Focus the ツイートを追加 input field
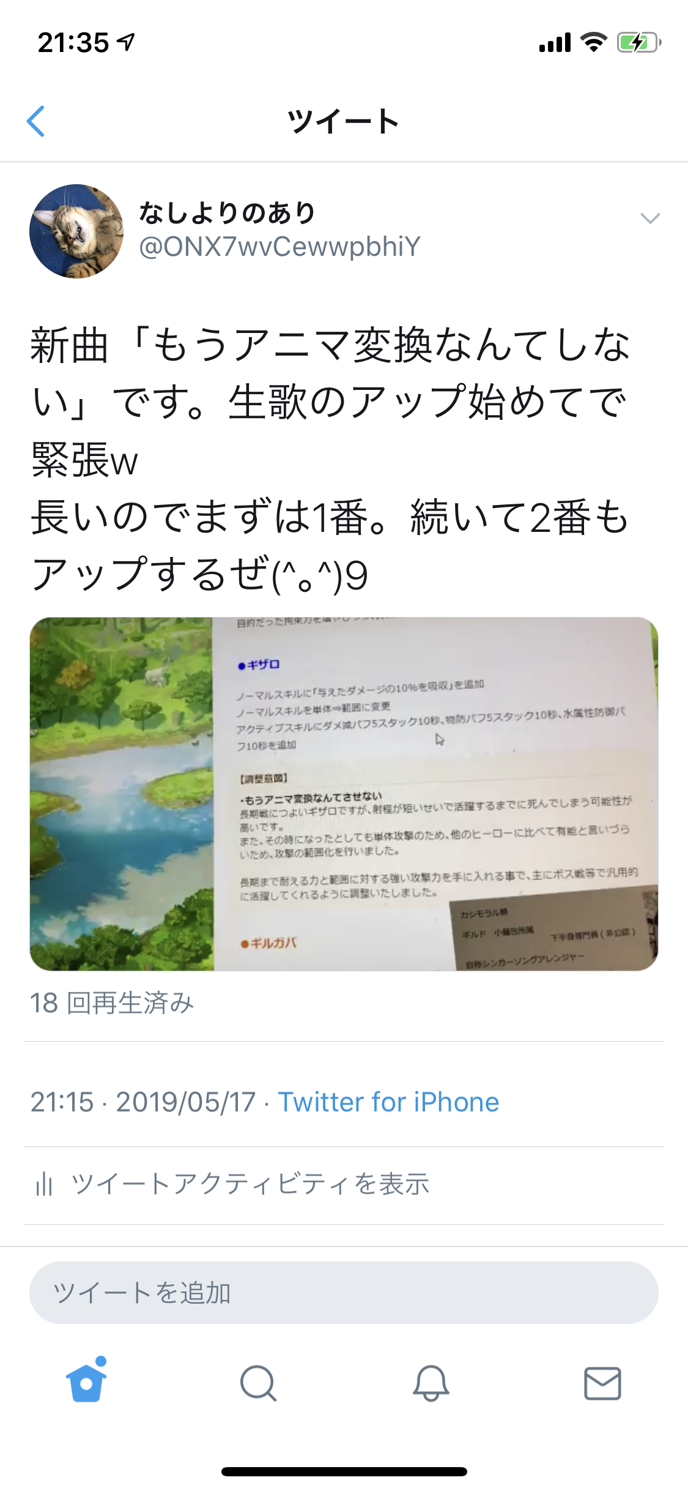The image size is (688, 1491). tap(344, 1293)
